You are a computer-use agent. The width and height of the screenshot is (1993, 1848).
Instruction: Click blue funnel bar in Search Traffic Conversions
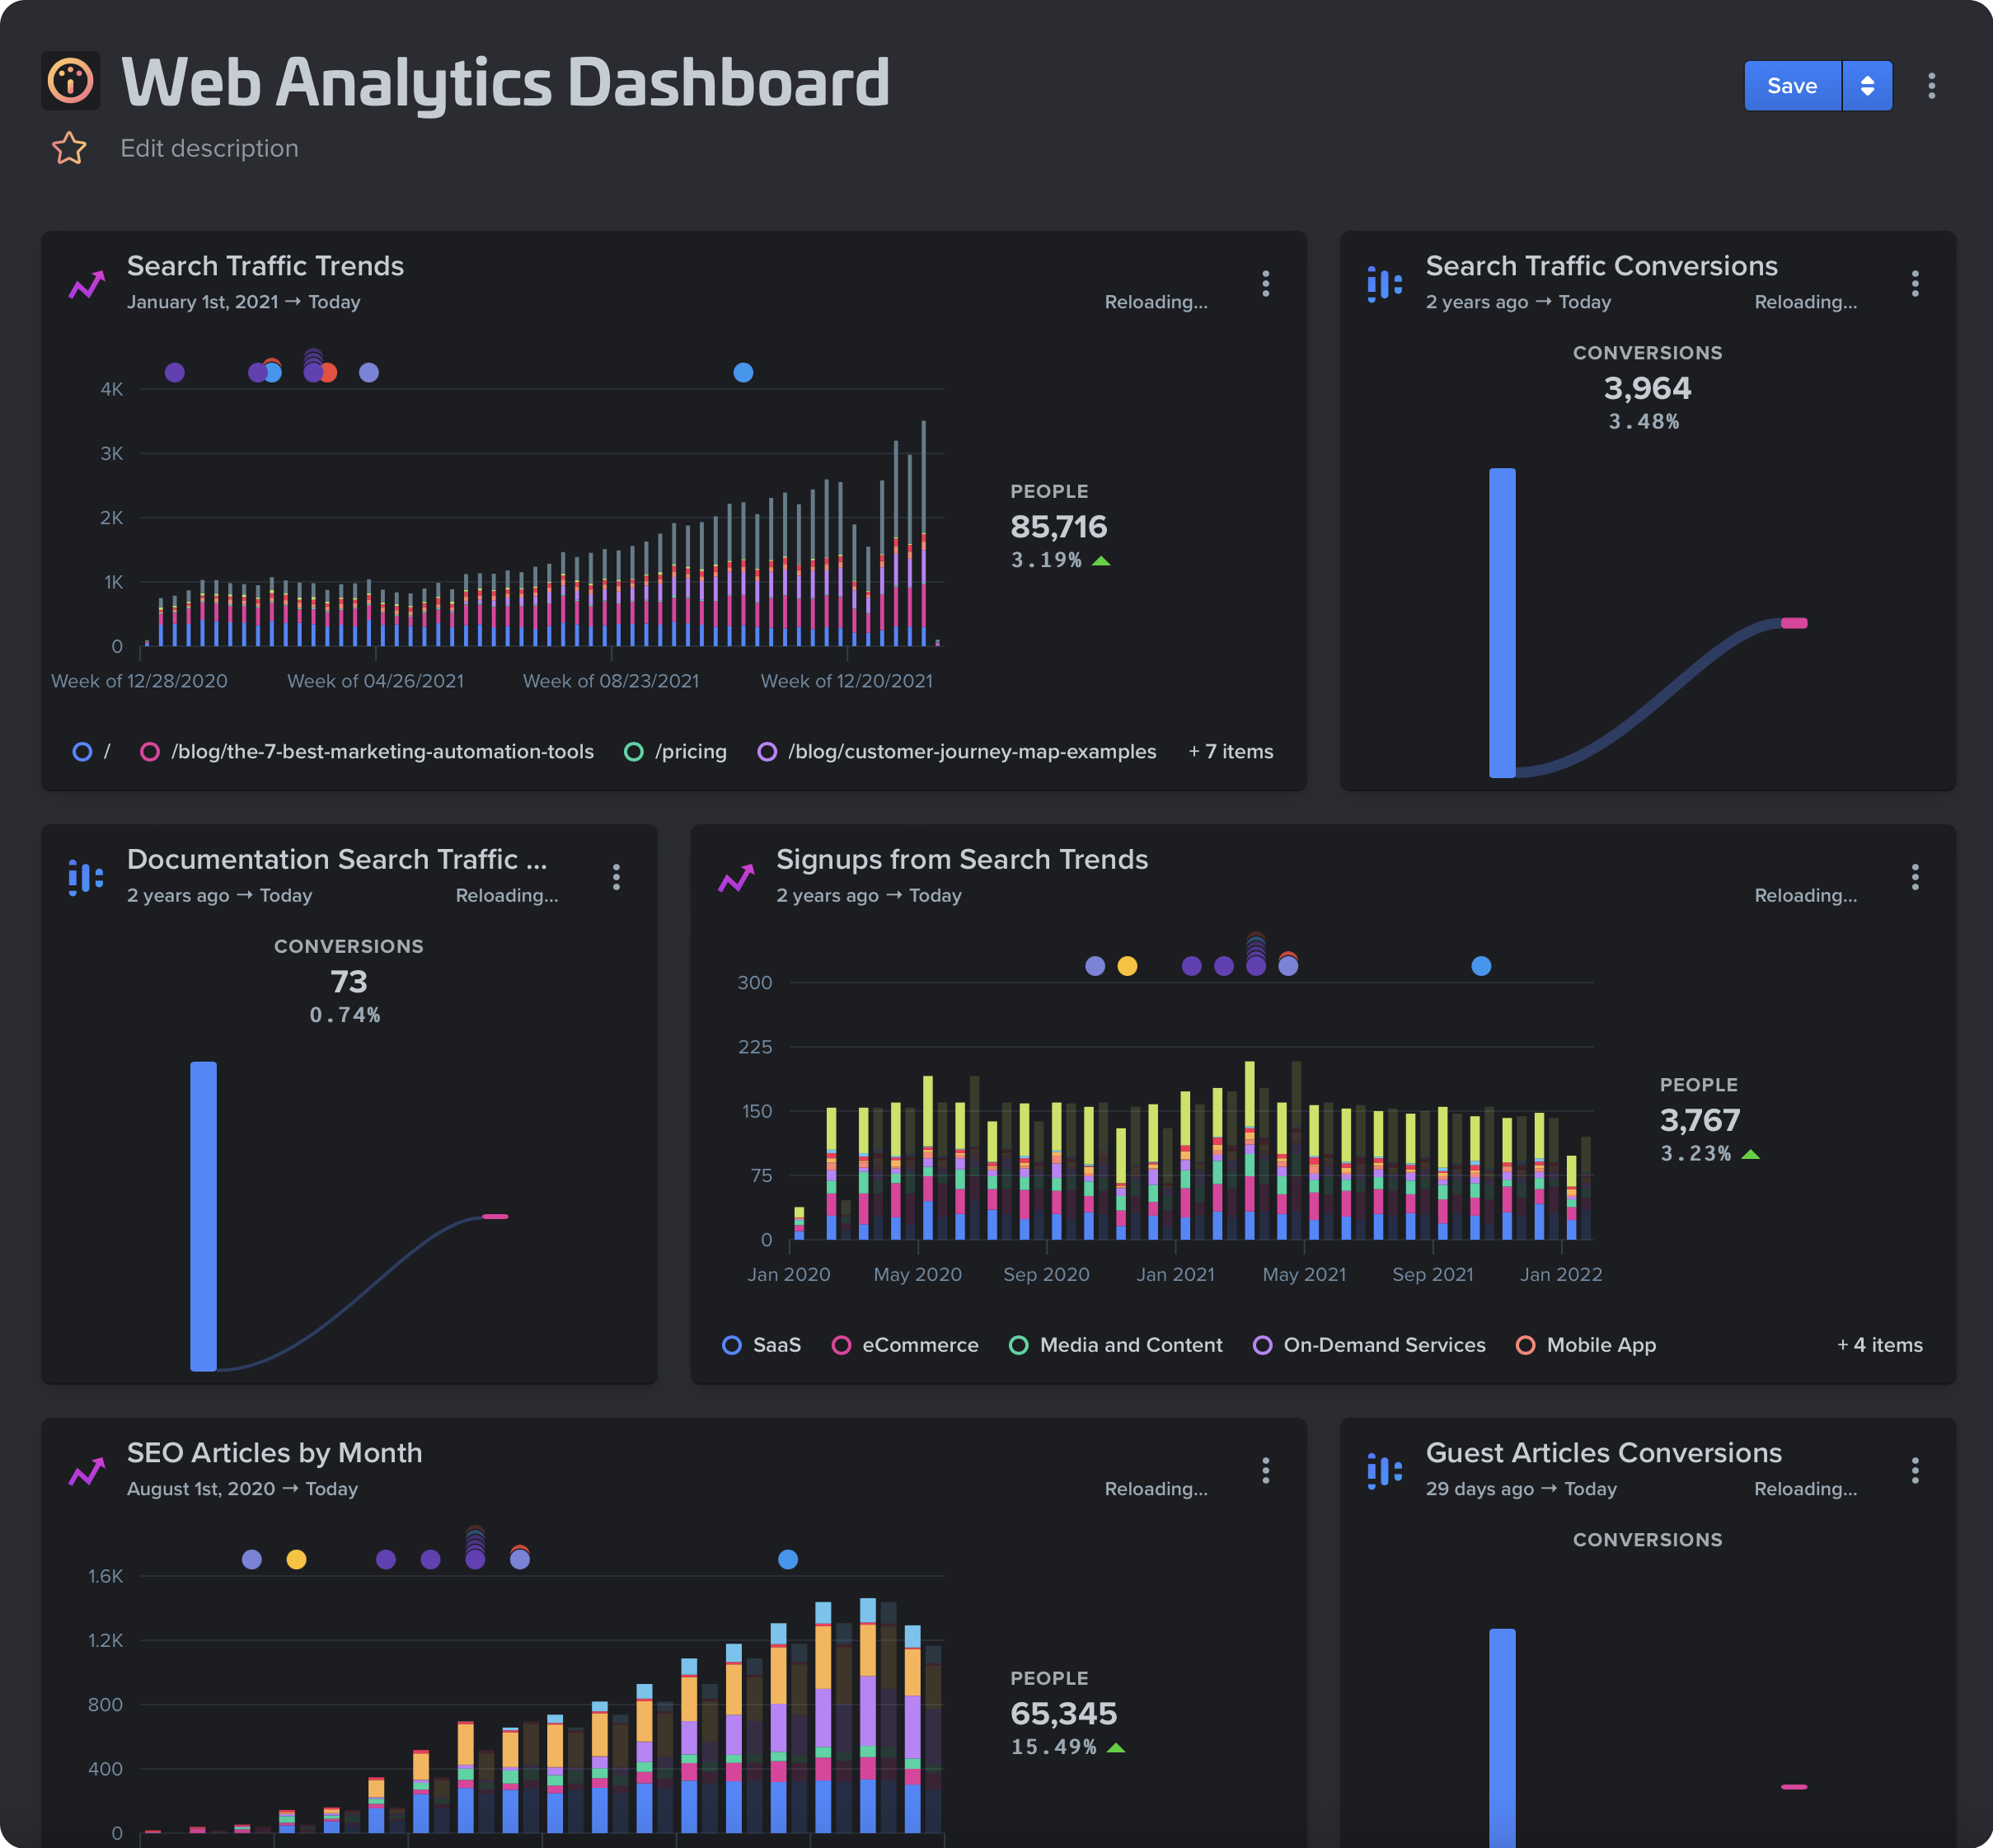1502,622
